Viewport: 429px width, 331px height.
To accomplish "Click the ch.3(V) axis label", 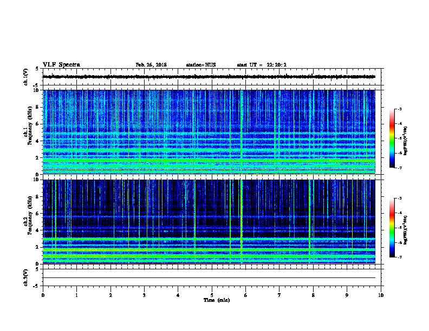I will (26, 277).
